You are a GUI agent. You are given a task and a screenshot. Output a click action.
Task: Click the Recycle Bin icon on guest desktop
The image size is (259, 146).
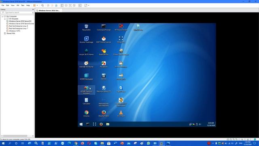(x=86, y=28)
